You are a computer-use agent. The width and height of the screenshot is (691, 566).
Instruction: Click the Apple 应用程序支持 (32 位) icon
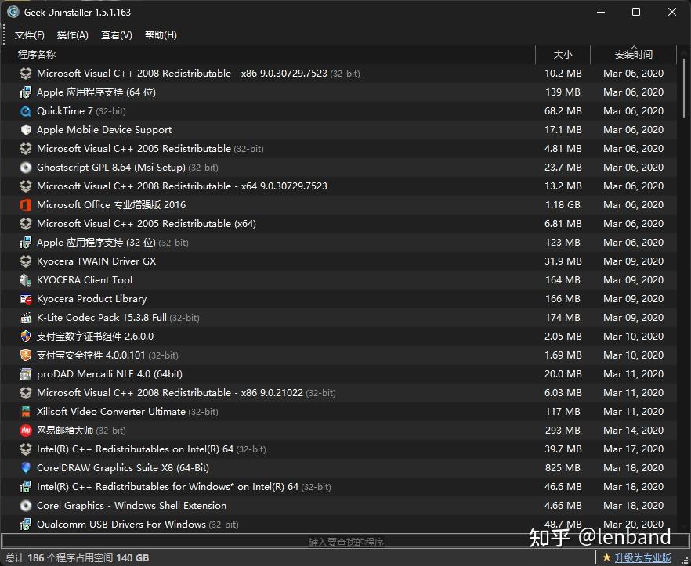pos(26,243)
